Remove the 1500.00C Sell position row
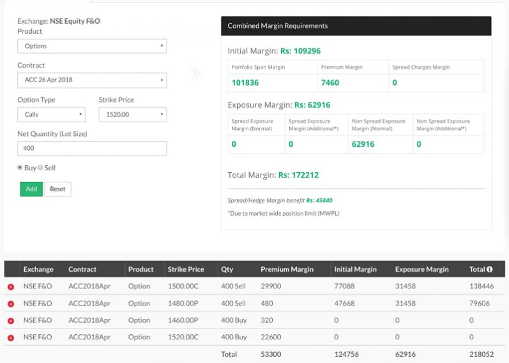The width and height of the screenshot is (509, 363). pos(11,287)
